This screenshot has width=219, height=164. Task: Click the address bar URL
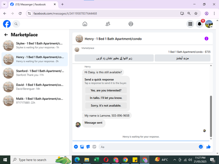tap(65, 14)
